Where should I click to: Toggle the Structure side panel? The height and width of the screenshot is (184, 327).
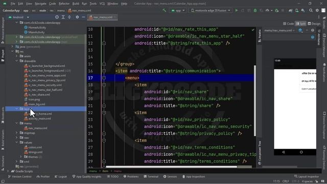[x=3, y=163]
